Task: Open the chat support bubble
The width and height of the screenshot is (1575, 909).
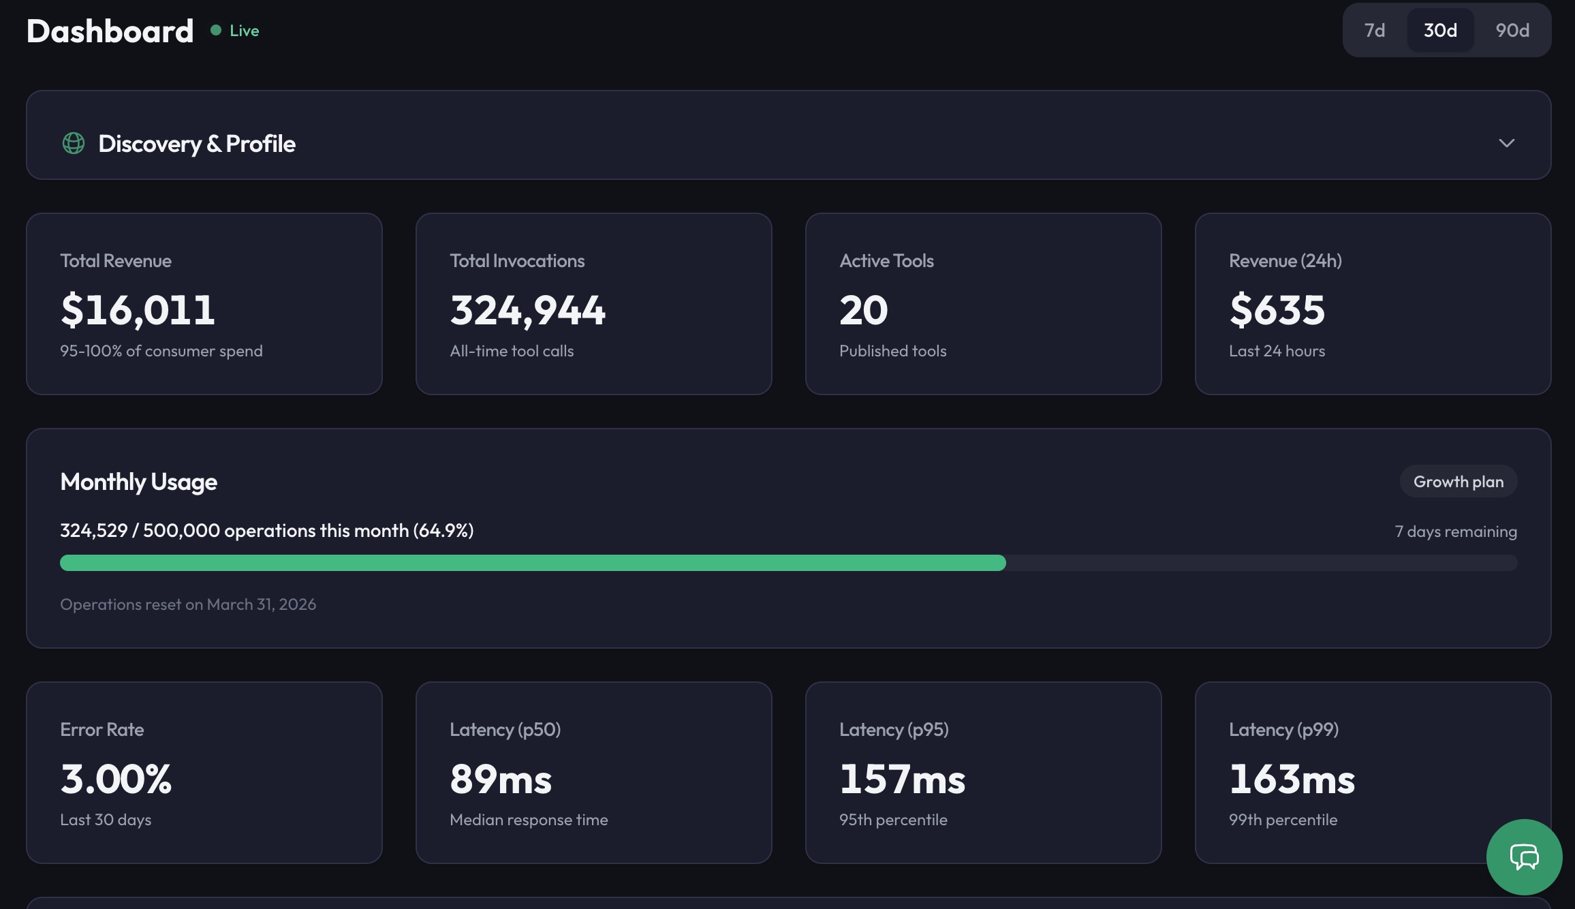Action: pos(1525,857)
